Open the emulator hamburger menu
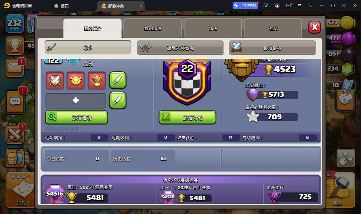The image size is (361, 214). click(x=299, y=6)
